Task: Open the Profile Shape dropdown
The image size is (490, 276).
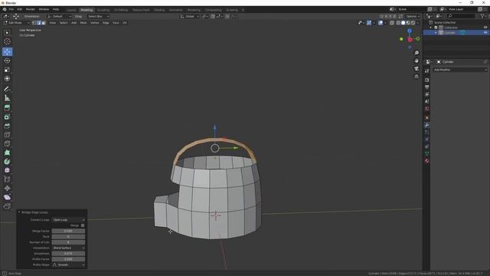Action: pyautogui.click(x=68, y=264)
